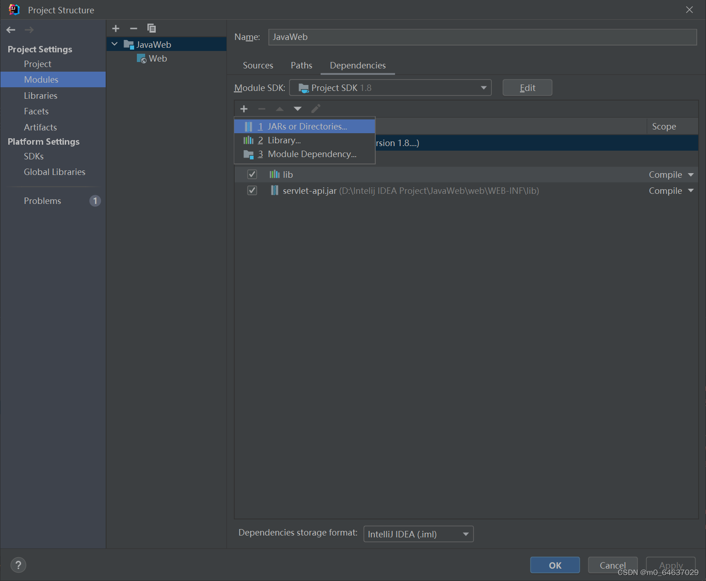This screenshot has width=706, height=581.
Task: Select the JavaWeb module tree item
Action: [167, 45]
